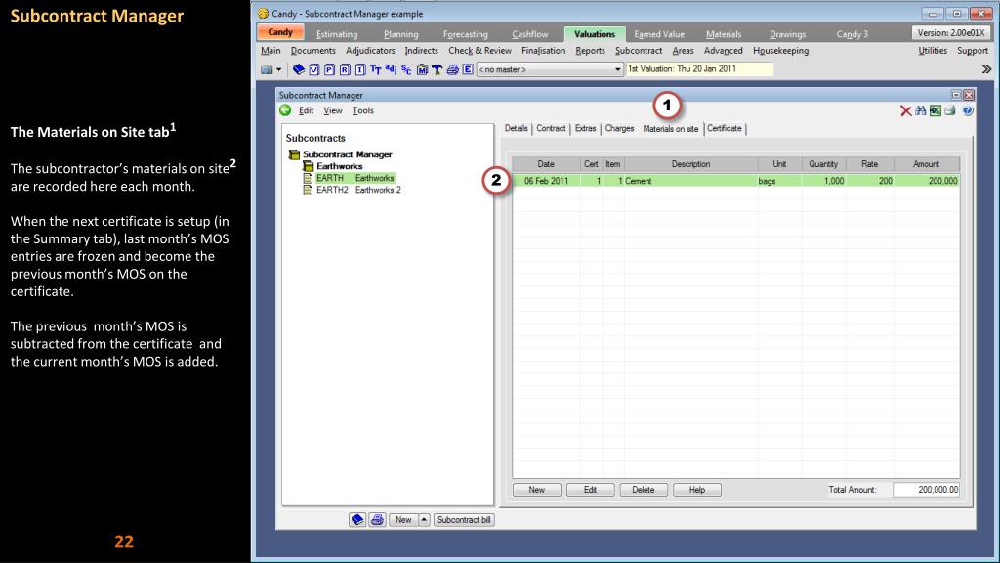Open the Candy module tab
The image size is (1000, 563).
(x=280, y=32)
